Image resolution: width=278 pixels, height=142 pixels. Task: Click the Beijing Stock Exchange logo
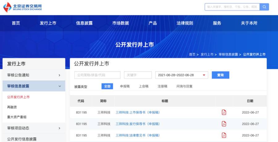pyautogui.click(x=23, y=7)
